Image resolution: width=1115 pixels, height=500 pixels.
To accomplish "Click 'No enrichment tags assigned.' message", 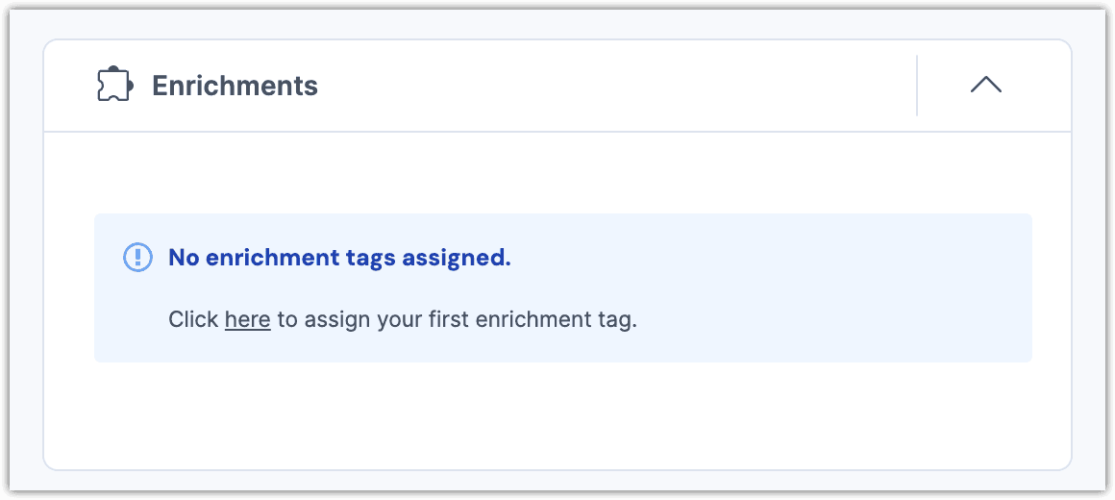I will (x=339, y=258).
